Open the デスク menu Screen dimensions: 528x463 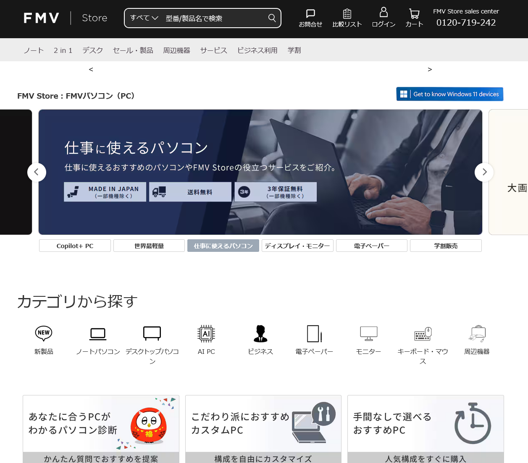click(93, 50)
